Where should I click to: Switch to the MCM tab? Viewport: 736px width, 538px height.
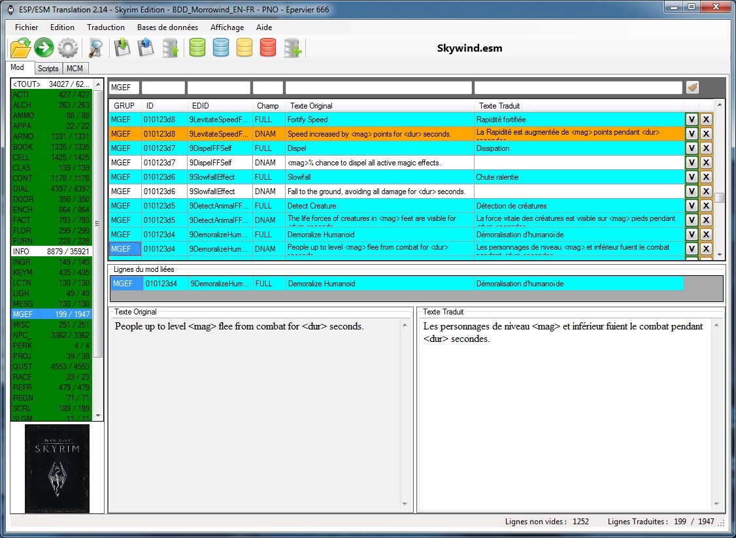[75, 69]
